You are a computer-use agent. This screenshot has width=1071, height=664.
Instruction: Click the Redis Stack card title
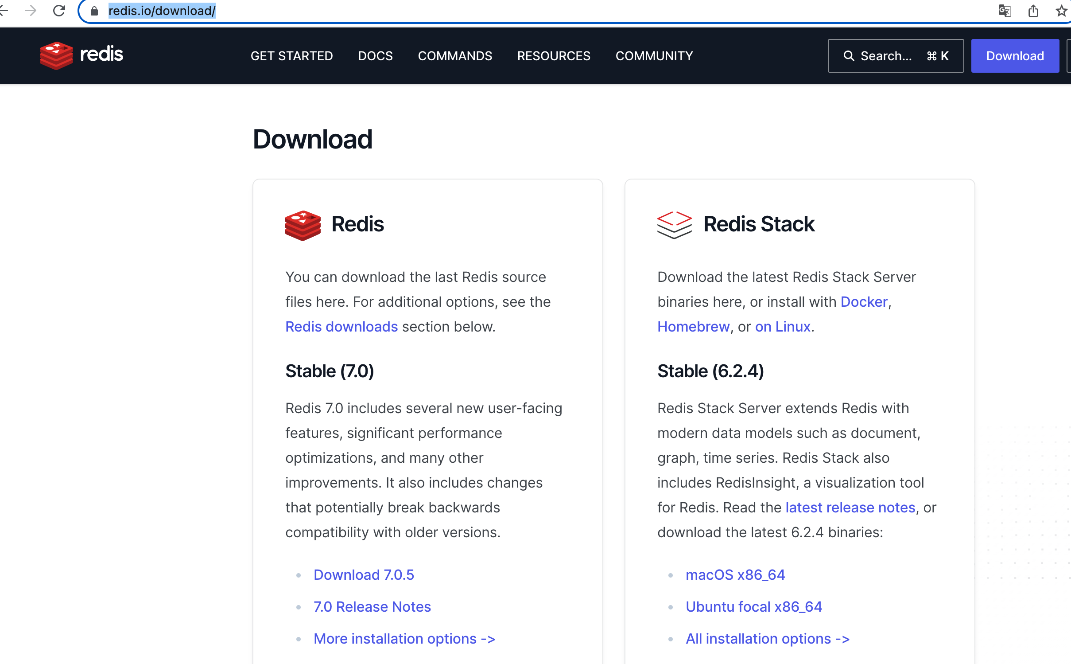pos(759,224)
